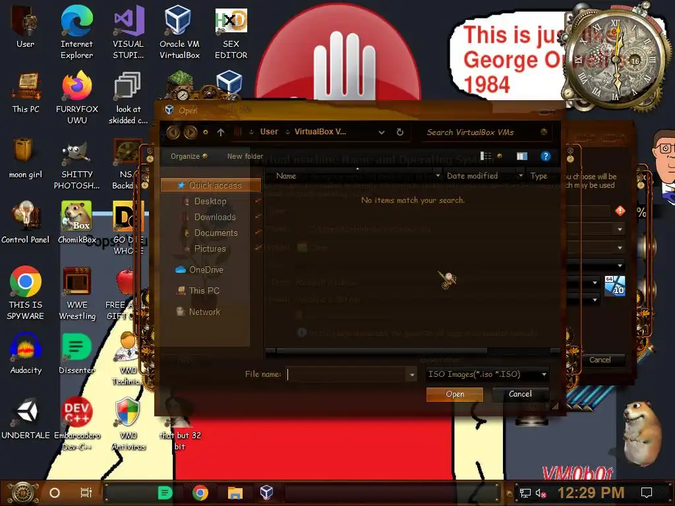The width and height of the screenshot is (675, 506).
Task: Open UNDERTALE Unity desktop icon
Action: coord(26,418)
